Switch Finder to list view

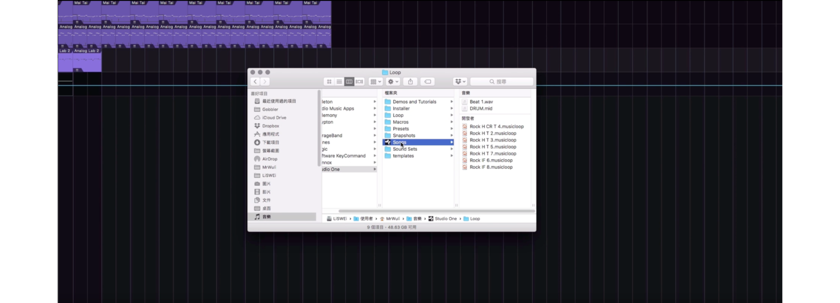pyautogui.click(x=339, y=82)
